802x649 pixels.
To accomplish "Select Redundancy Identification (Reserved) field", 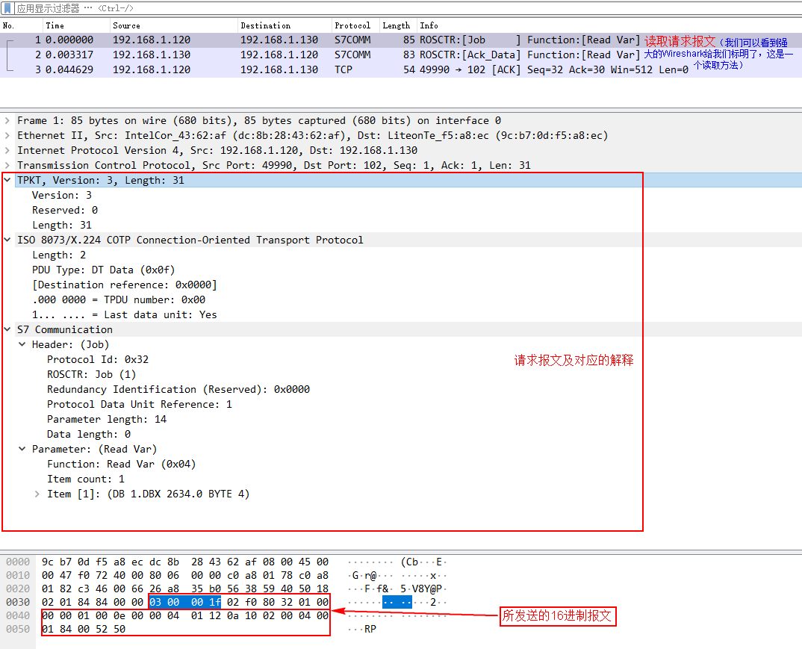I will [178, 389].
